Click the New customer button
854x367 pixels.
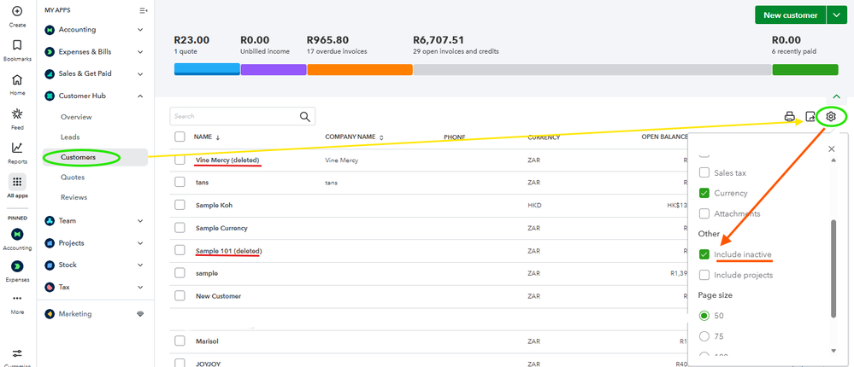pyautogui.click(x=790, y=15)
